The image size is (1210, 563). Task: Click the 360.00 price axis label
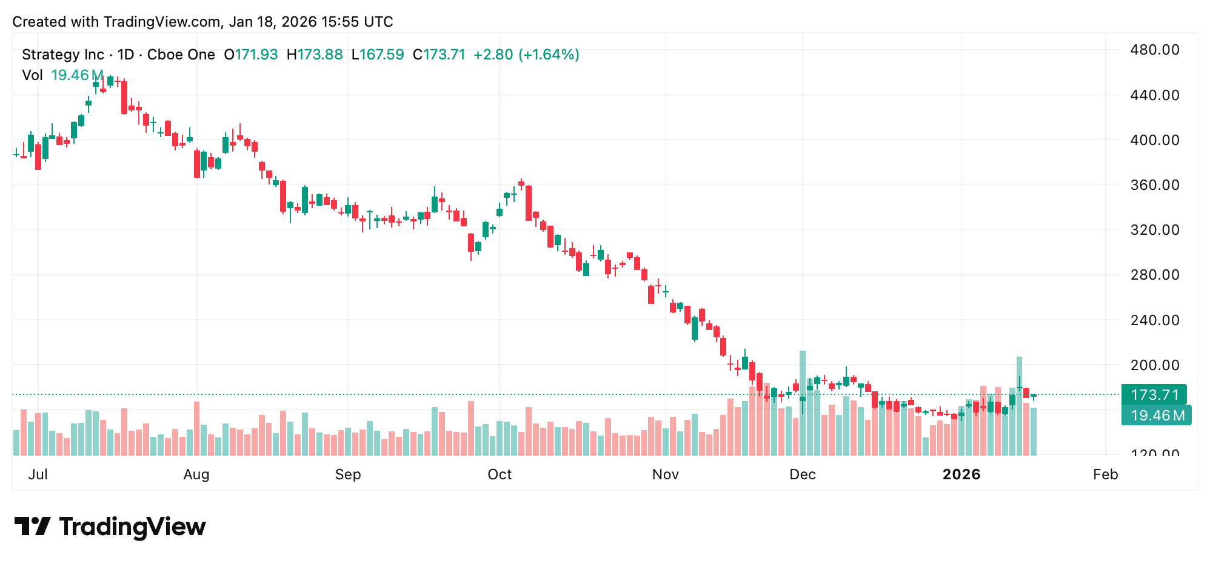[x=1154, y=185]
